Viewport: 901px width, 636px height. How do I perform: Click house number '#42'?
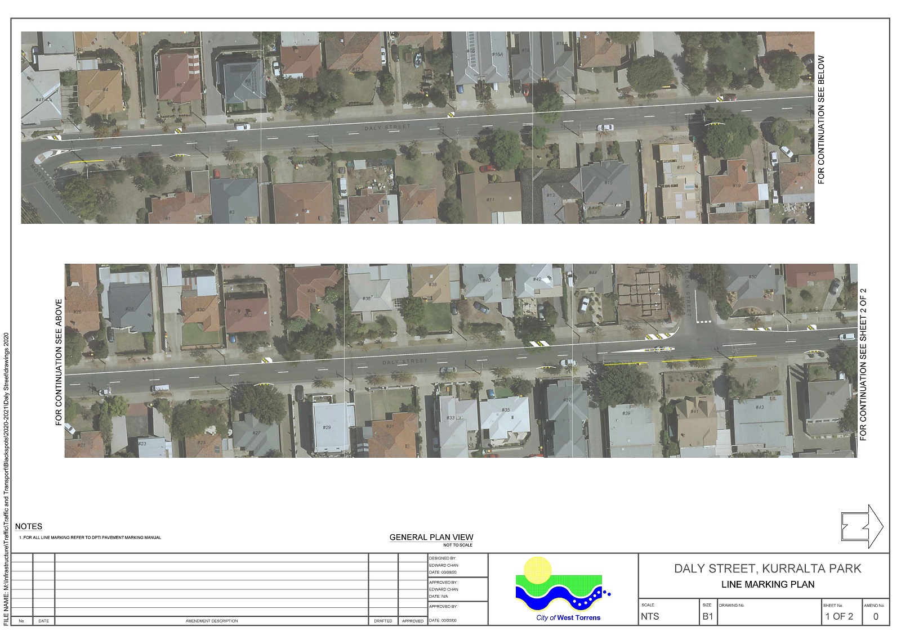coord(537,279)
